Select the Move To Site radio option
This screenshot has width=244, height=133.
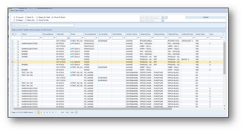37,20
